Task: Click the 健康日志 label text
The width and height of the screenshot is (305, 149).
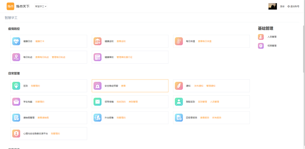Action: click(28, 41)
